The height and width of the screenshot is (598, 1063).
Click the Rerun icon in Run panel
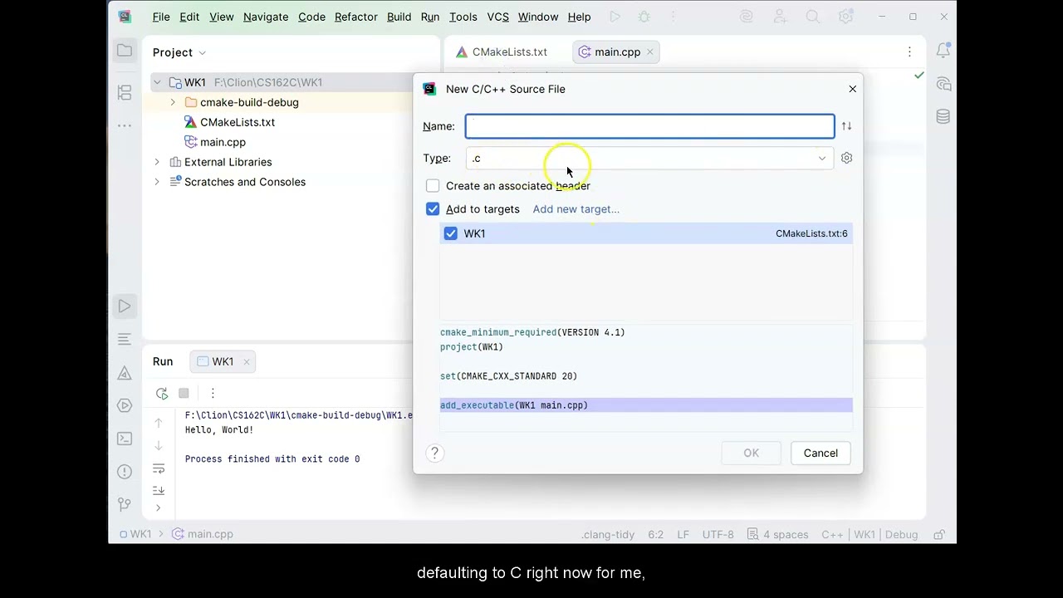[161, 393]
